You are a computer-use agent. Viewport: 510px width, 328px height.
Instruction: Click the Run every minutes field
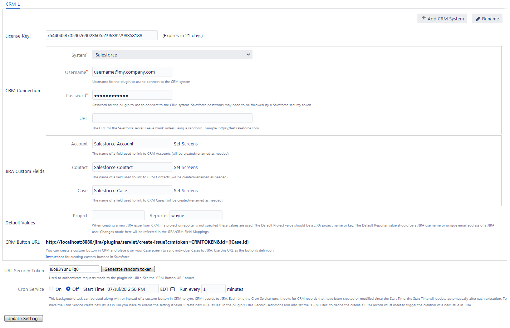click(214, 289)
